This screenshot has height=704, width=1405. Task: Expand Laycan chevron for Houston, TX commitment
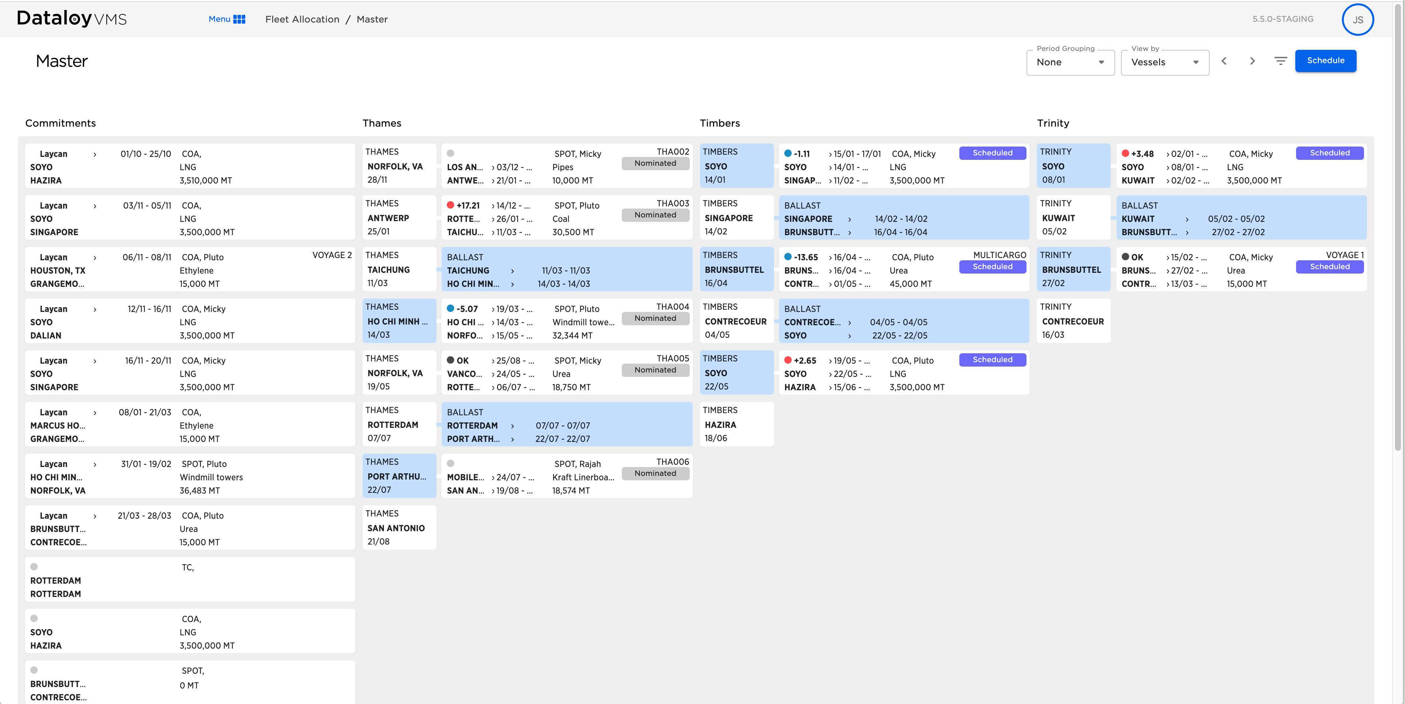[95, 257]
